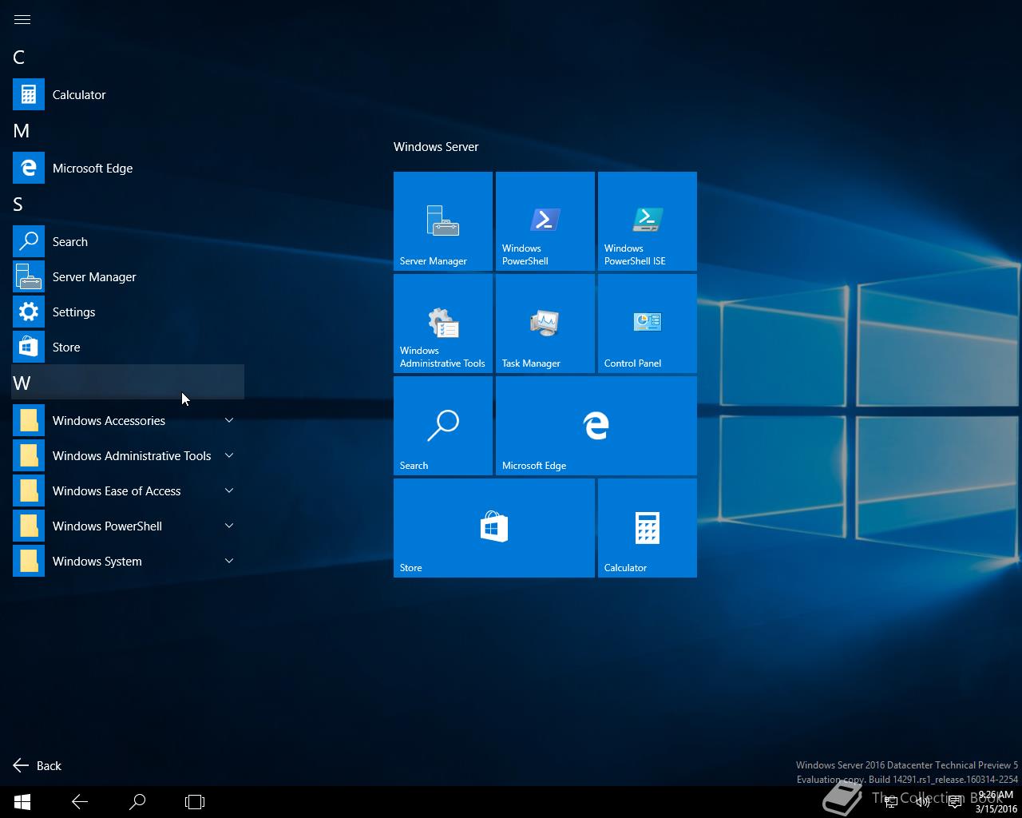Open Microsoft Edge from the app list
Viewport: 1022px width, 818px height.
coord(128,168)
